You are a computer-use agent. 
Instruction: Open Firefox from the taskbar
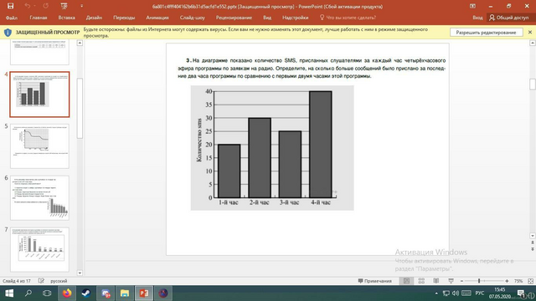(x=67, y=293)
